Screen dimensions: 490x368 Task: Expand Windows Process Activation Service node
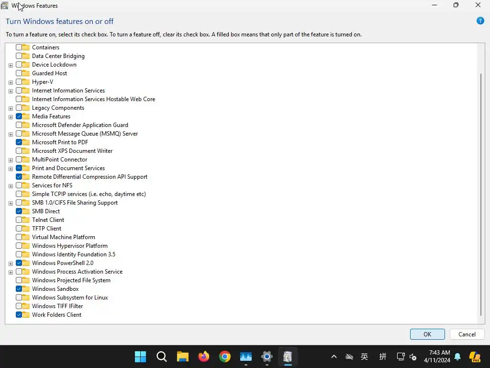11,272
